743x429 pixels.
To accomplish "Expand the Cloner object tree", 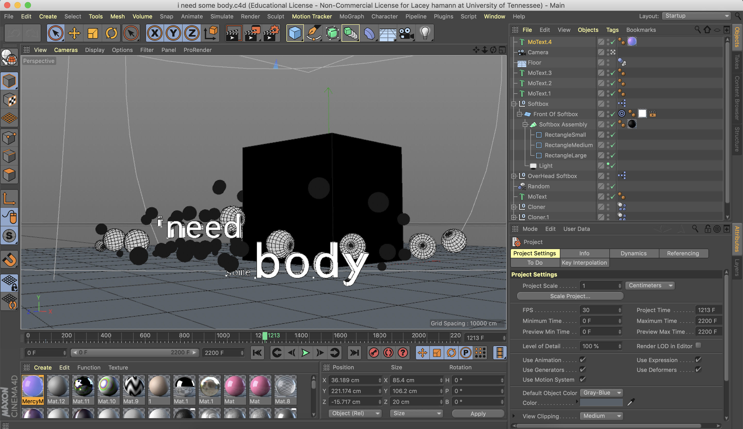I will point(514,207).
